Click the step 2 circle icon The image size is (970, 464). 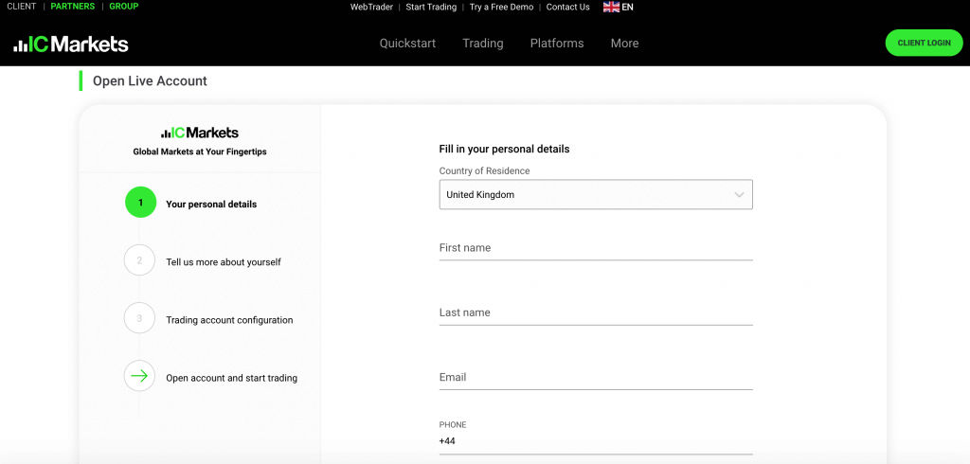(139, 260)
